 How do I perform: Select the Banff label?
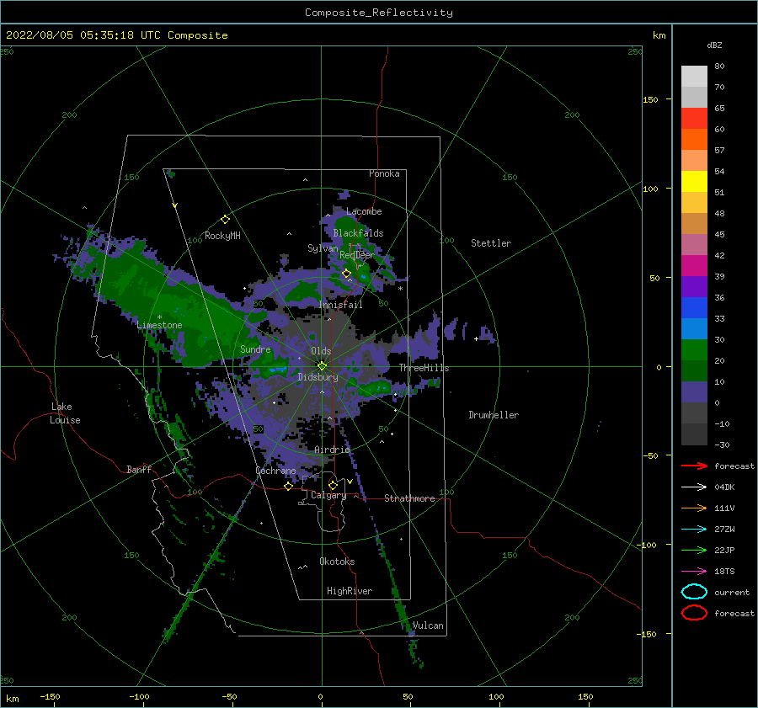pos(139,469)
